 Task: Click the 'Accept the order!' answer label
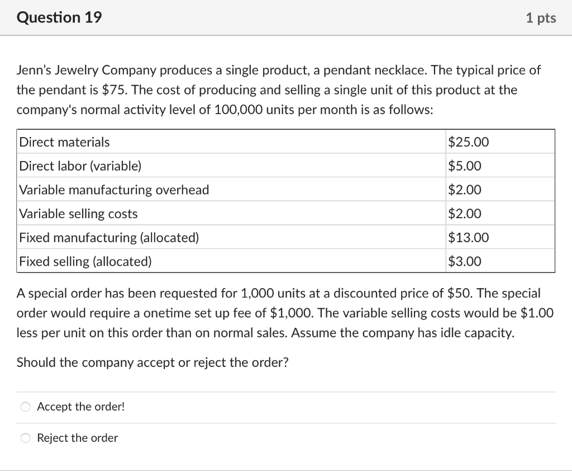80,407
